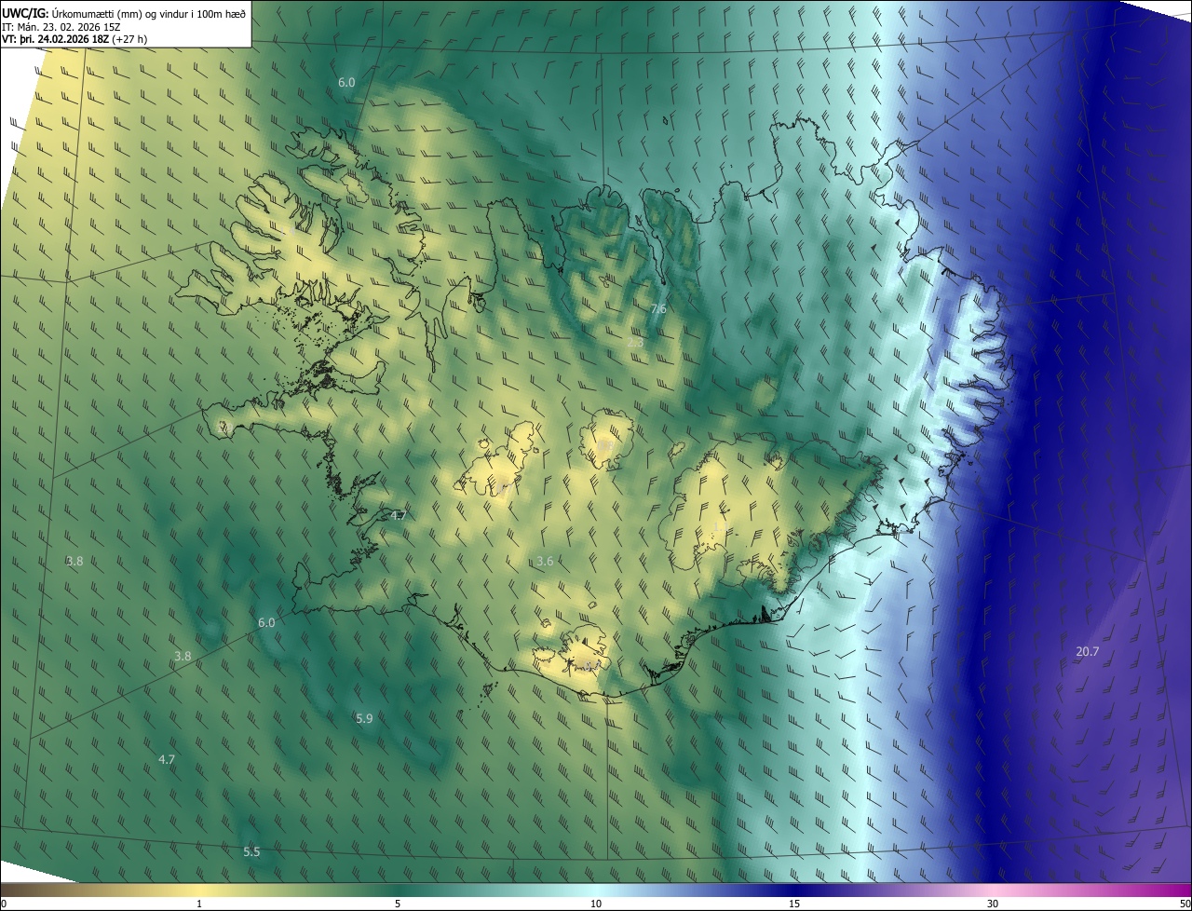Click the 50 tick on the colour scale
The image size is (1192, 911).
[x=1185, y=904]
